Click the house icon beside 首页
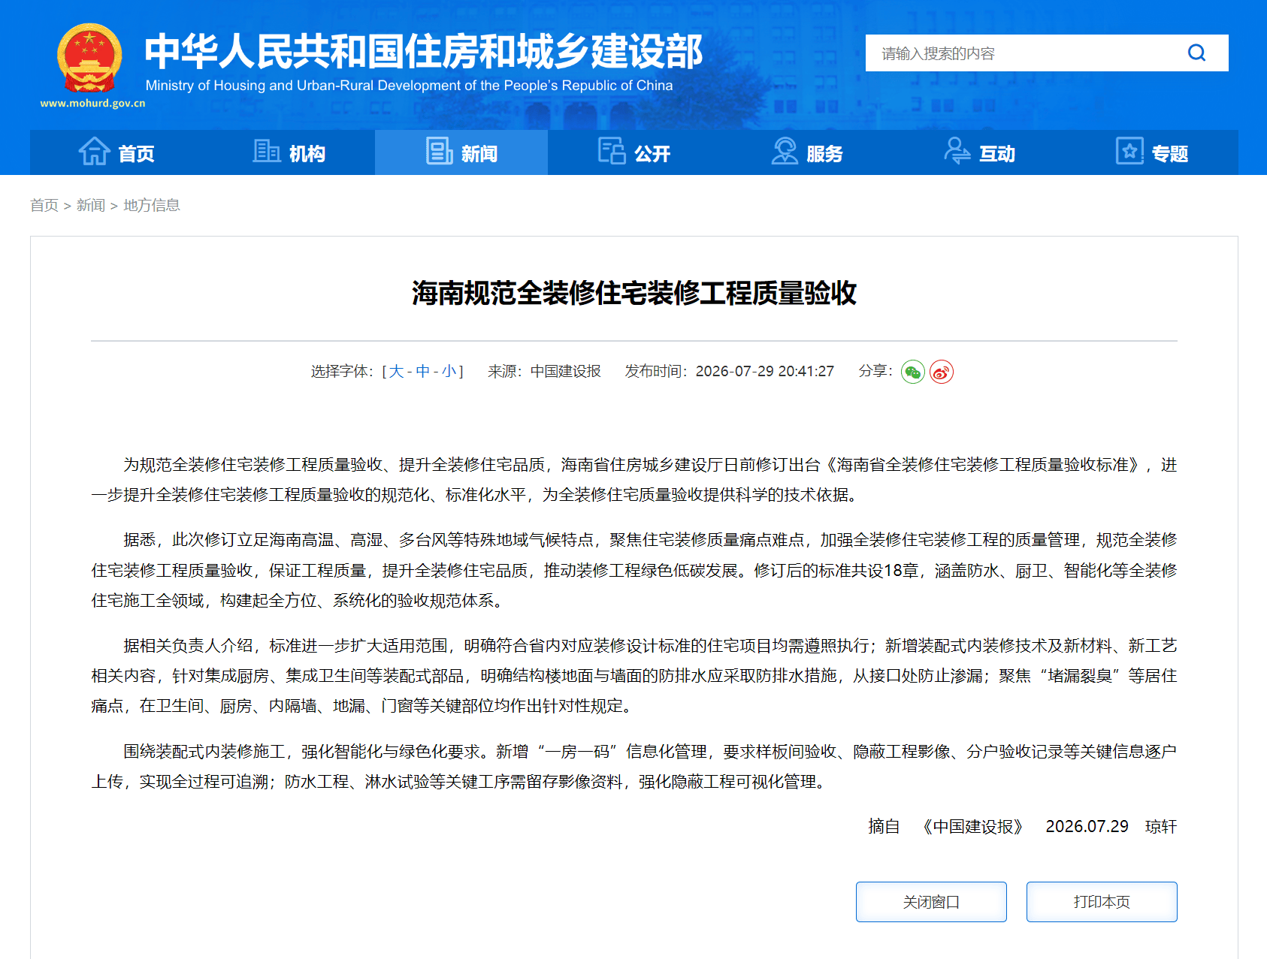 click(95, 151)
